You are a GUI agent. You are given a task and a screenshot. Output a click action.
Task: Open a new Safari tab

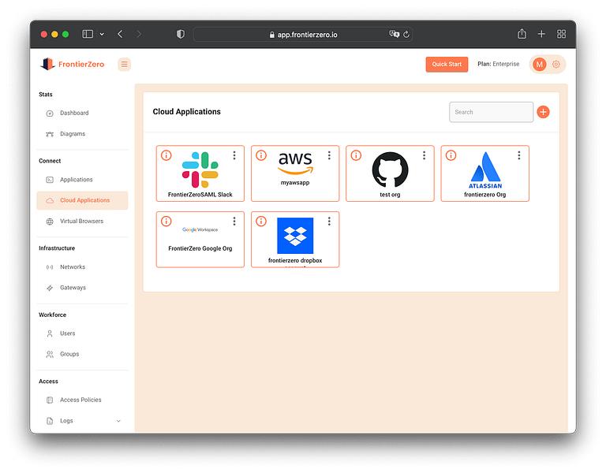point(541,34)
